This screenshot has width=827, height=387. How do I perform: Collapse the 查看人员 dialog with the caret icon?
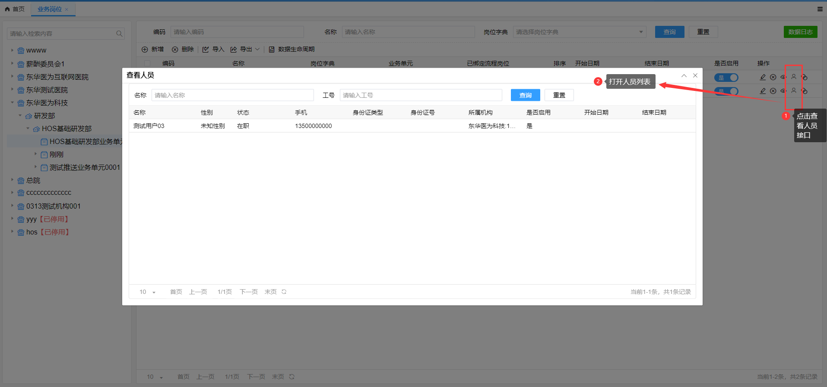tap(684, 75)
